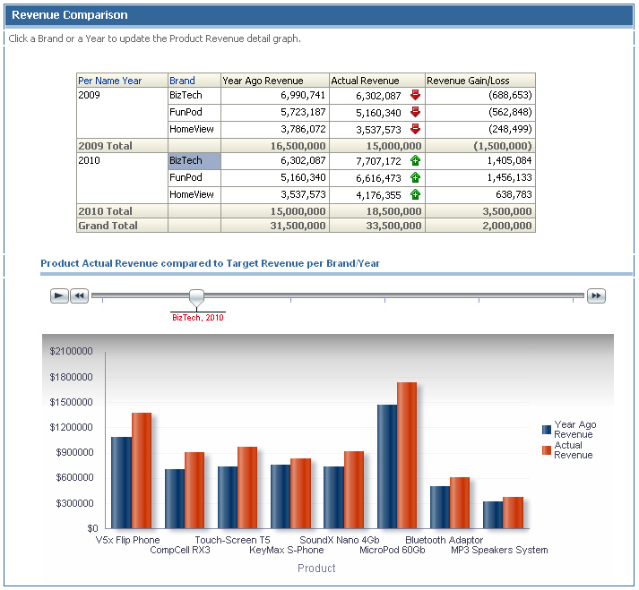Click the Brand column header
The width and height of the screenshot is (639, 590).
[182, 81]
